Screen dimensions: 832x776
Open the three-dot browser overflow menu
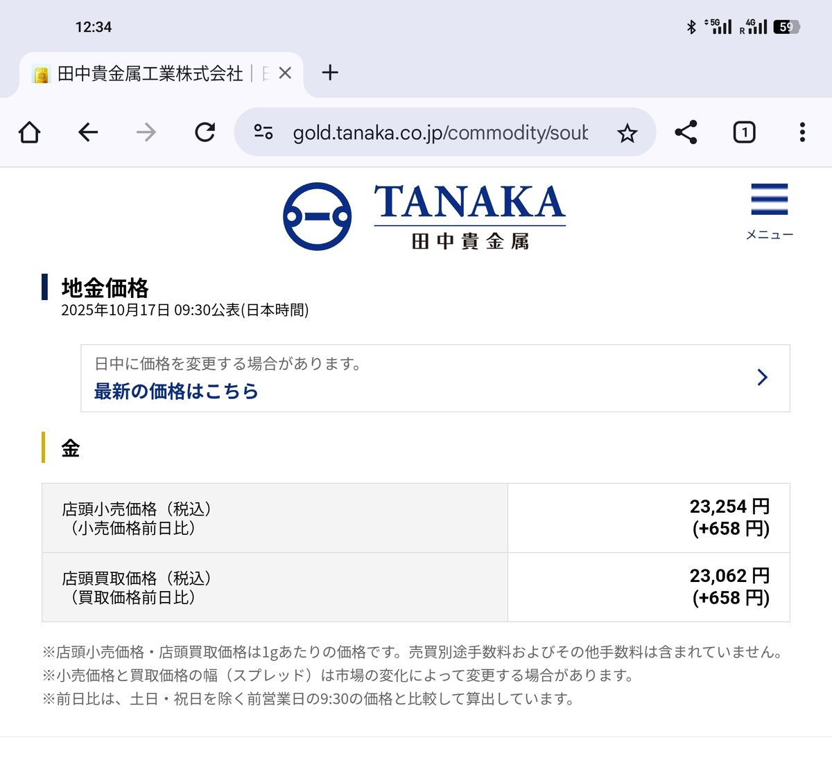pos(802,132)
